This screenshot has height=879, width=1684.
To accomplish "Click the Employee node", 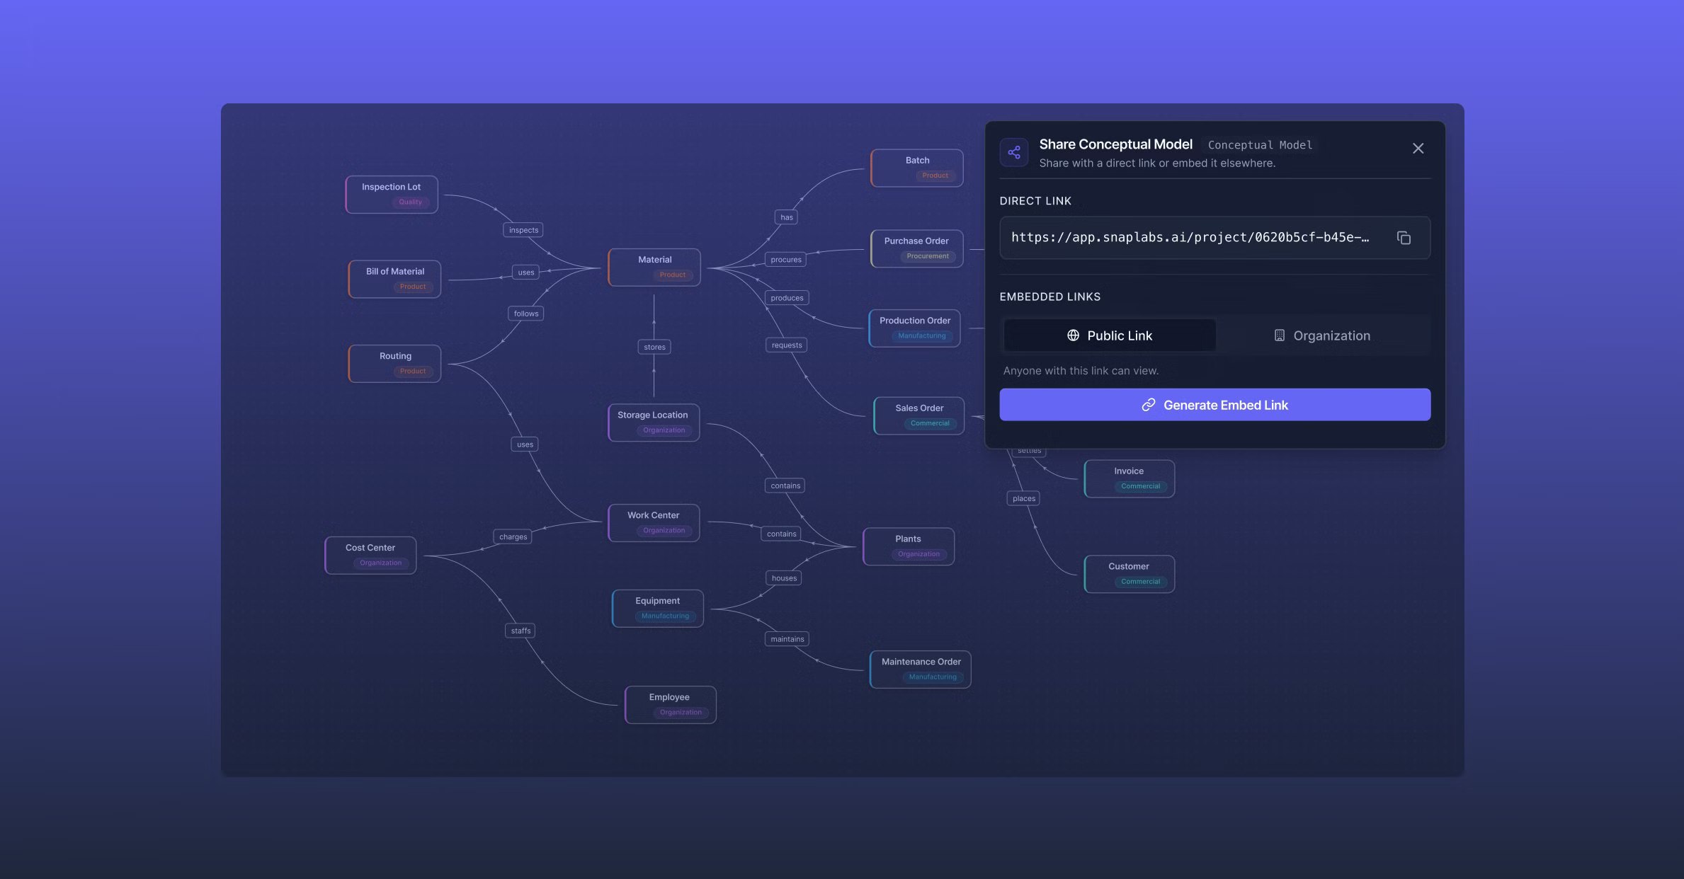I will pos(671,705).
